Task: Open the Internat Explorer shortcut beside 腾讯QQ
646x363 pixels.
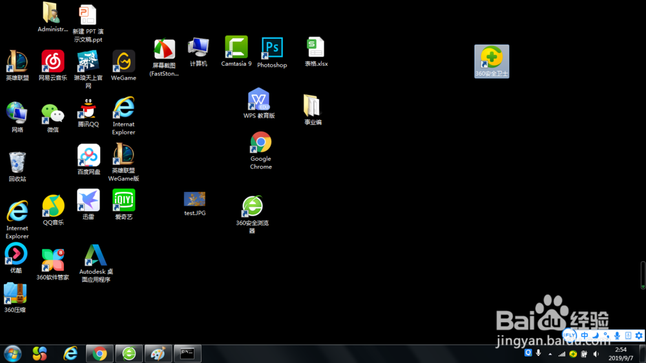Action: (x=123, y=116)
